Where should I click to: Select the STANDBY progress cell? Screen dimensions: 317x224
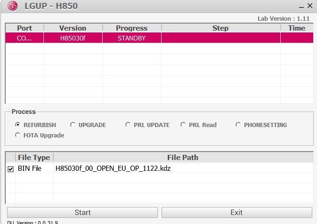click(131, 38)
